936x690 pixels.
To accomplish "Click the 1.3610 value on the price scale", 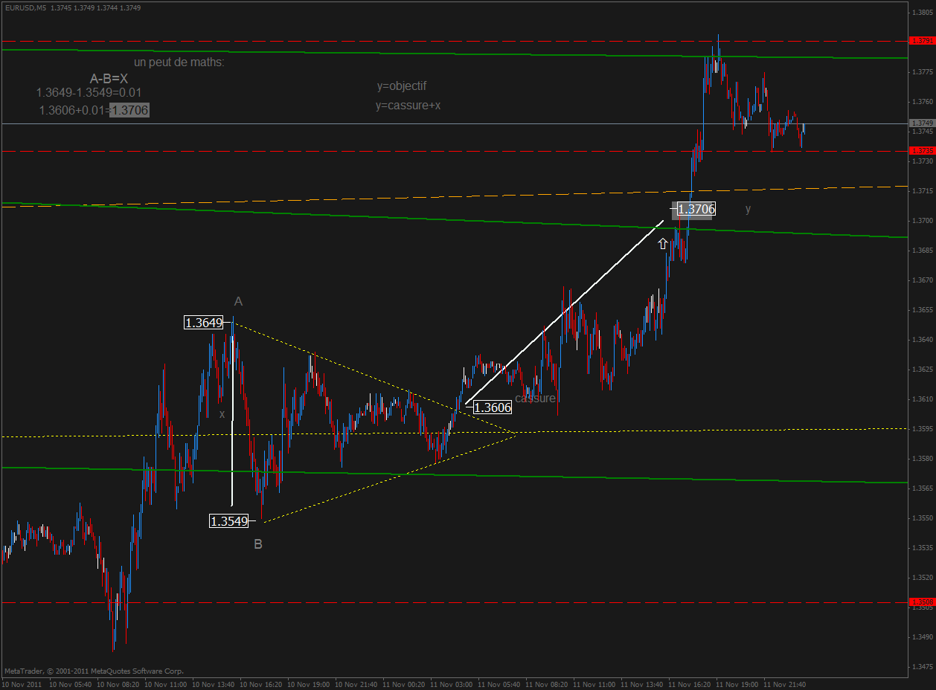I will coord(922,399).
